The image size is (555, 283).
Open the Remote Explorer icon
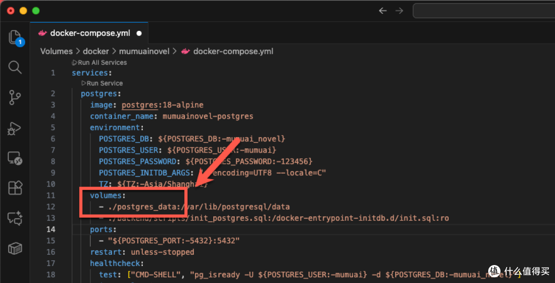point(15,158)
